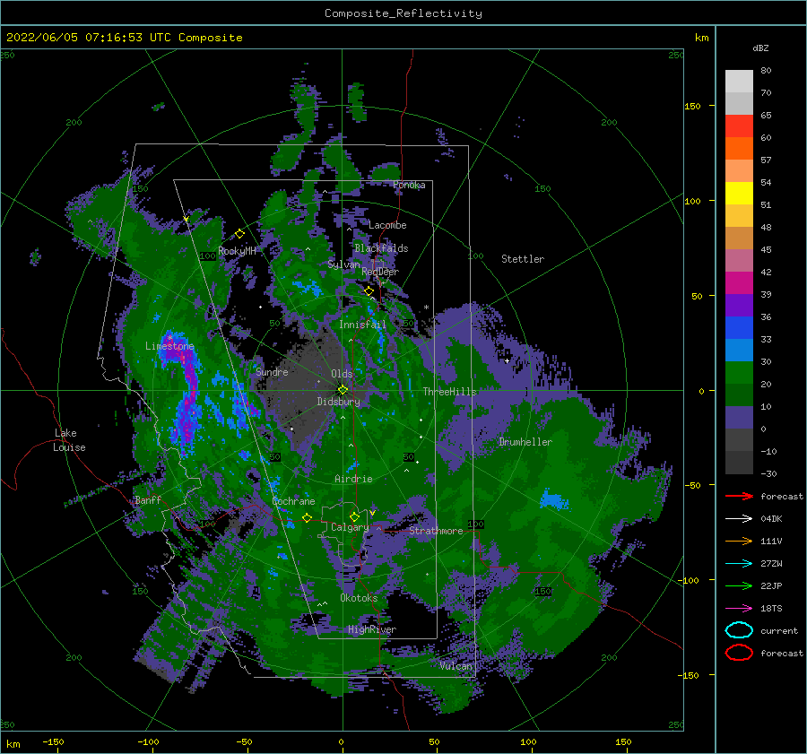Click the Airdrie label
The height and width of the screenshot is (754, 807).
point(353,479)
